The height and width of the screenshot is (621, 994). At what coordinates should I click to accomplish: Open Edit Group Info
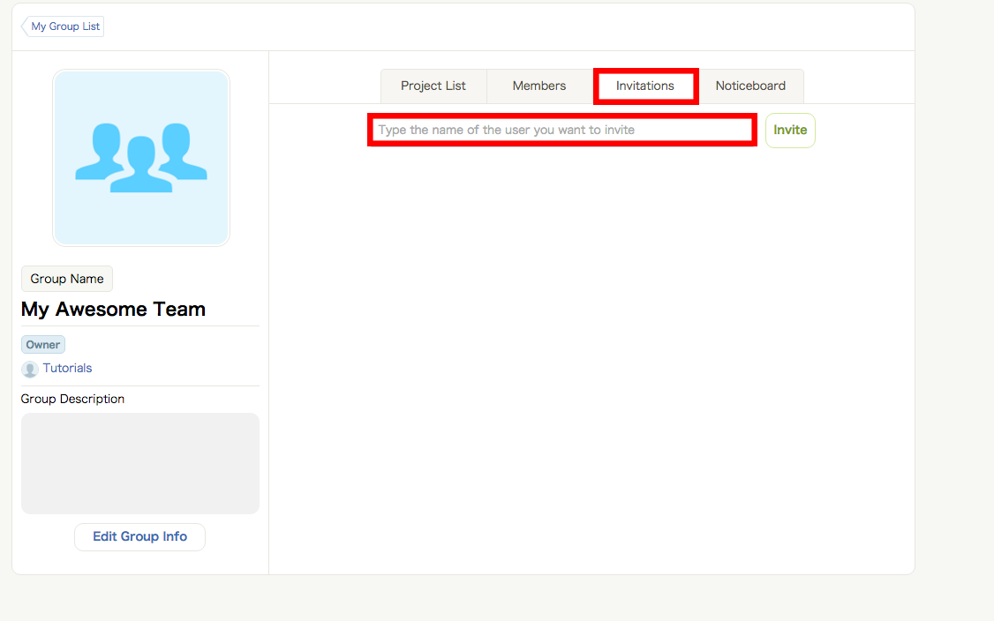point(140,536)
